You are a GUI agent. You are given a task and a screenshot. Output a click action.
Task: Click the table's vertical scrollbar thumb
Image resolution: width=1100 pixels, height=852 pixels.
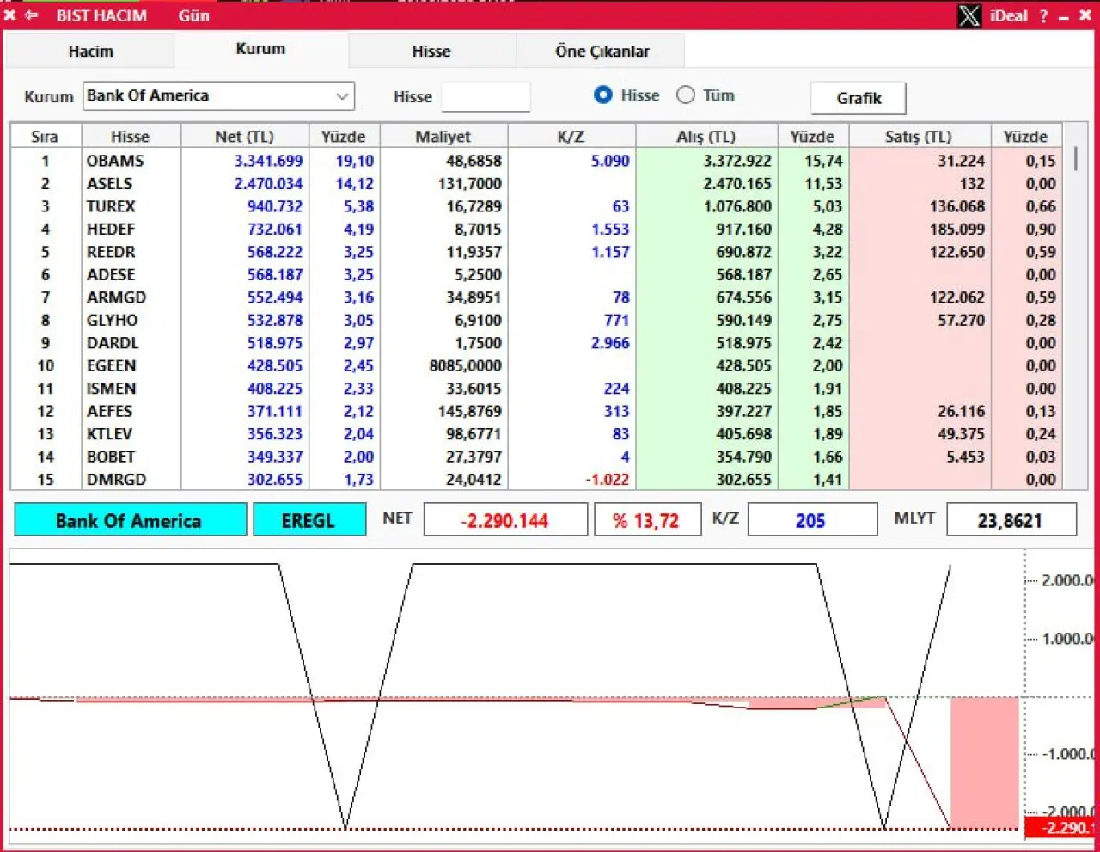pos(1075,159)
